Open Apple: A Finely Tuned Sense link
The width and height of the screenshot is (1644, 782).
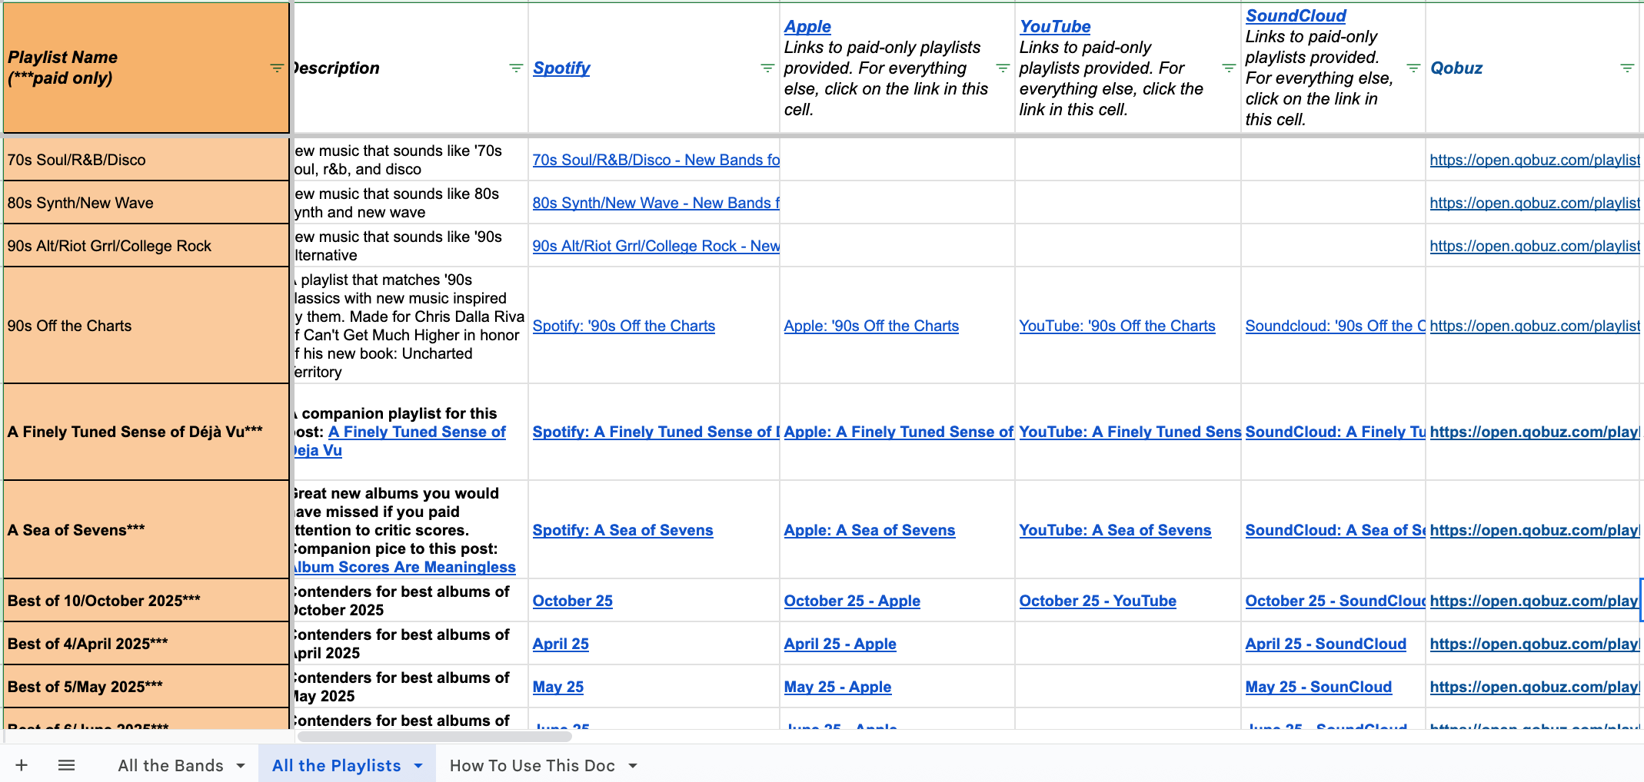pos(899,432)
